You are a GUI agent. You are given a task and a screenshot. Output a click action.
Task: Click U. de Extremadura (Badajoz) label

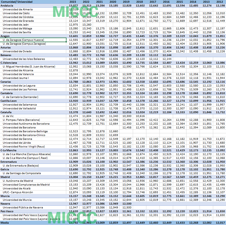pos(21,166)
